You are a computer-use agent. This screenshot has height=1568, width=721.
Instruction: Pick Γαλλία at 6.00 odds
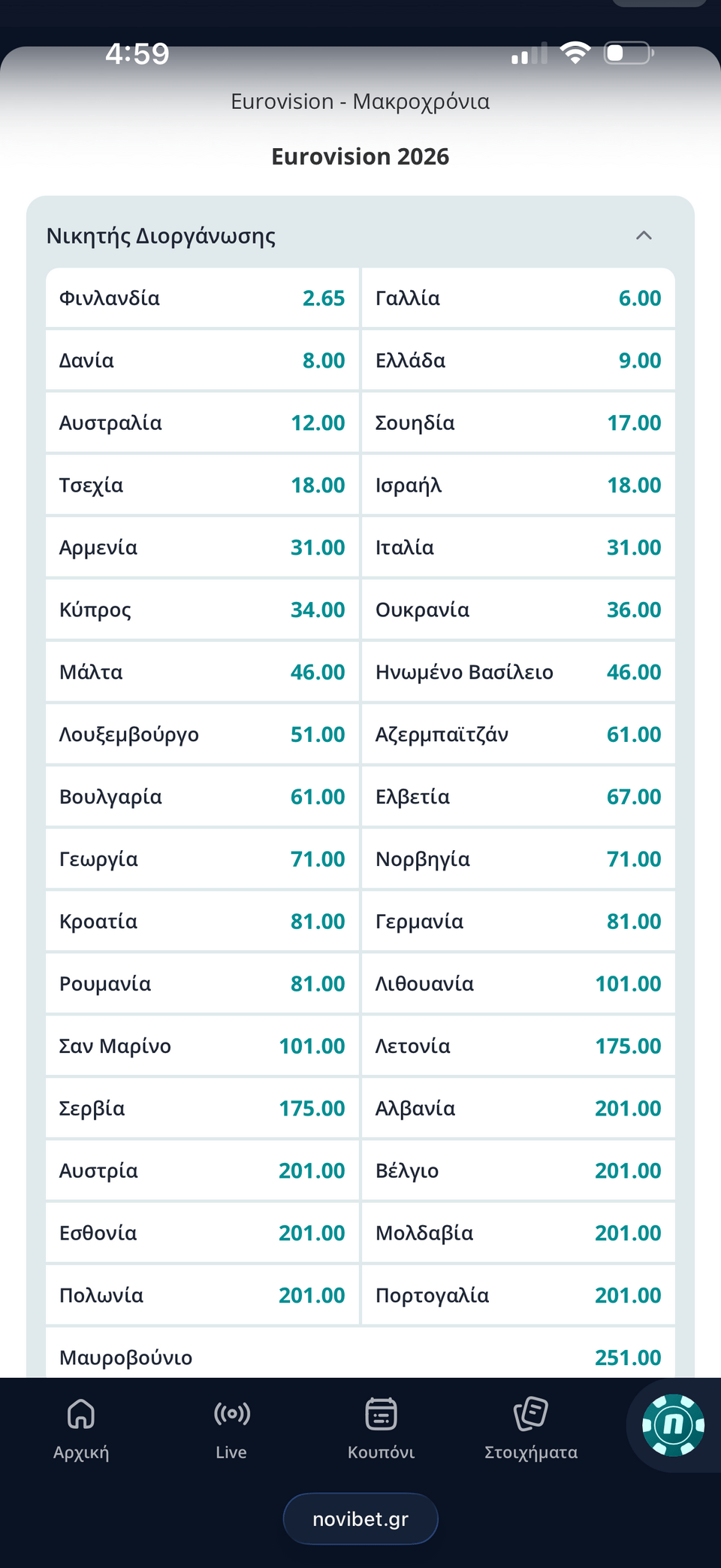tap(518, 298)
